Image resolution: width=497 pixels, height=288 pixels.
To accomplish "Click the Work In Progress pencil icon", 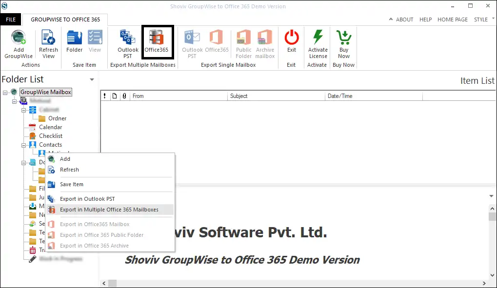I will click(x=32, y=259).
